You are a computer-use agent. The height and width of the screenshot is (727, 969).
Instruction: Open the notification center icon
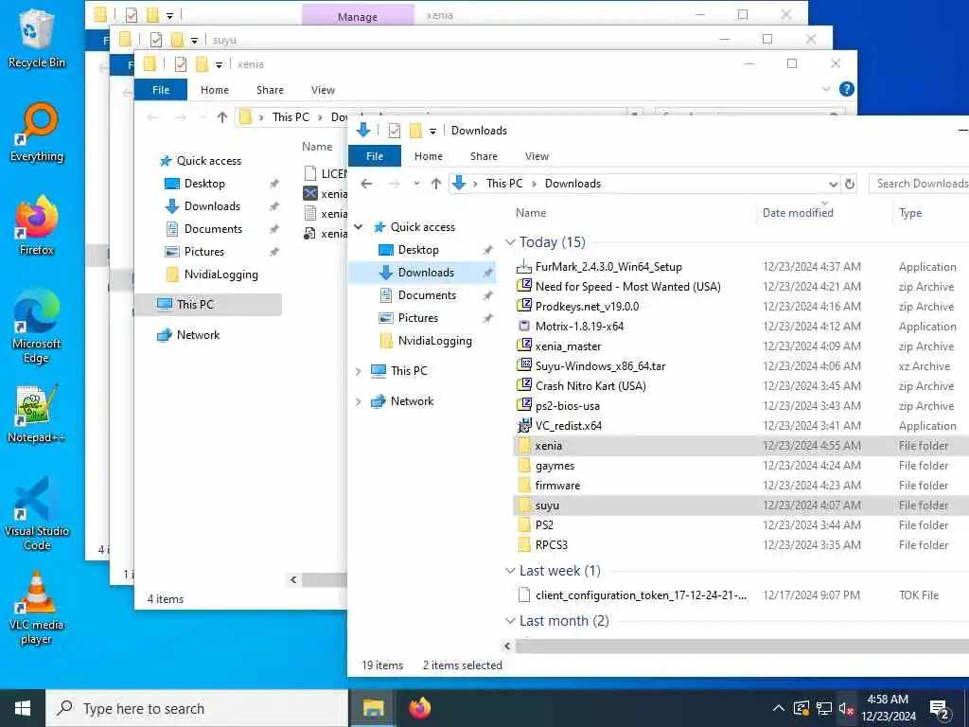pyautogui.click(x=940, y=709)
